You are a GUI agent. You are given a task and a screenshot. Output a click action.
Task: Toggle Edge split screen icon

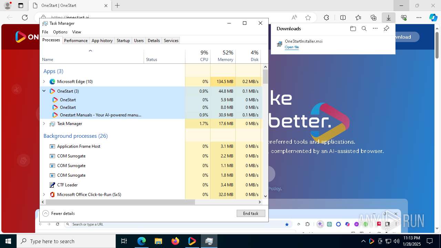tap(343, 18)
